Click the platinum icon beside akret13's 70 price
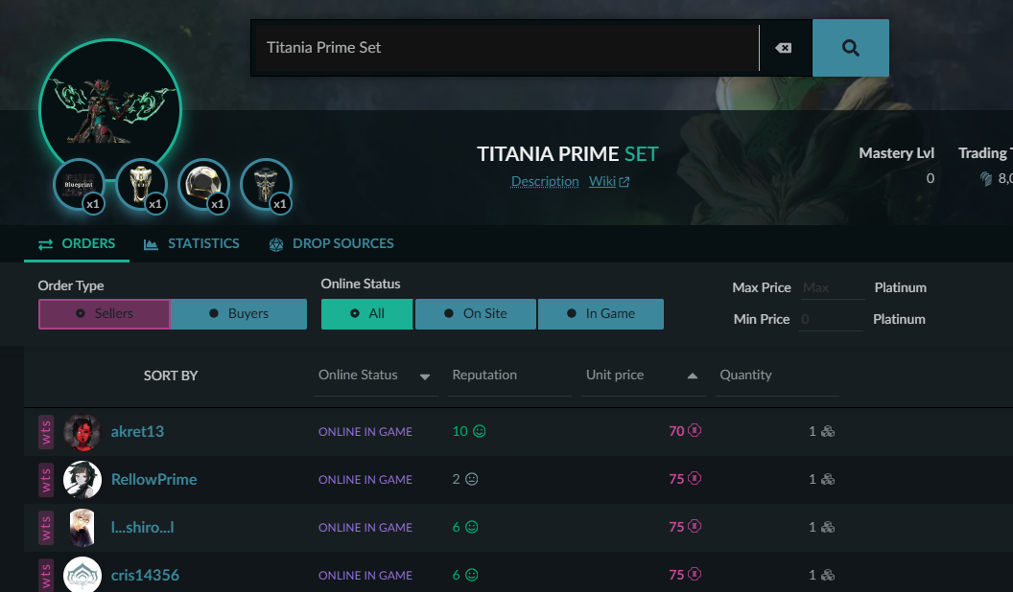Viewport: 1013px width, 592px height. (x=695, y=430)
